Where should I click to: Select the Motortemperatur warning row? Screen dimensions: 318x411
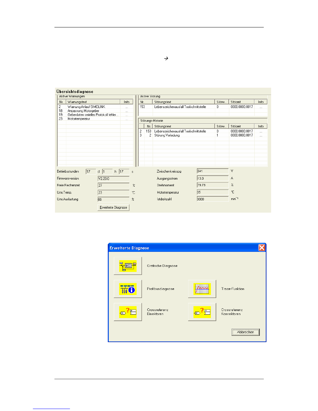click(95, 119)
